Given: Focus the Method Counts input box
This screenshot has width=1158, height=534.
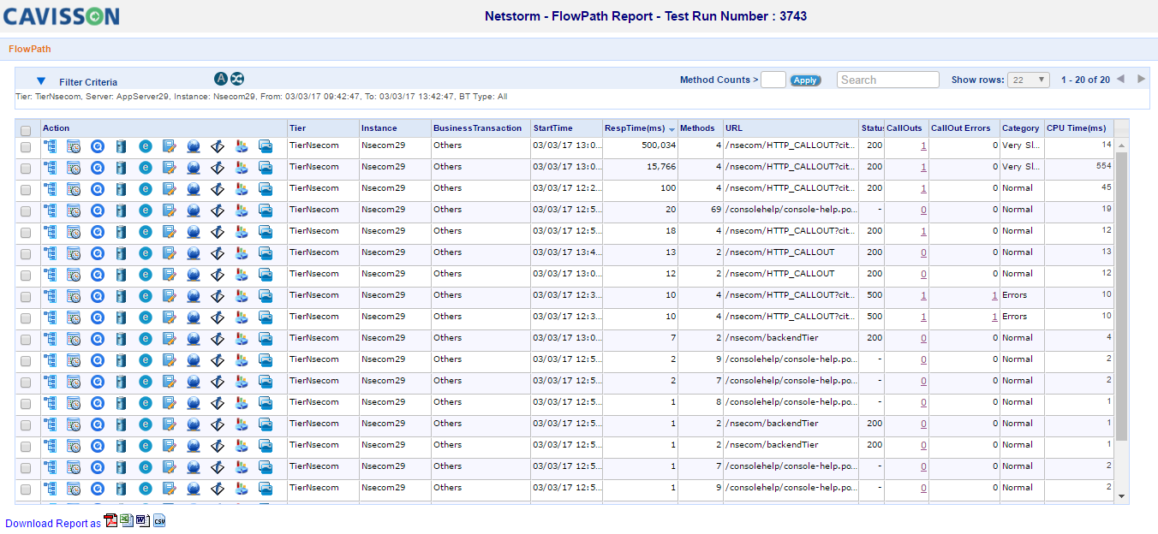Looking at the screenshot, I should (773, 80).
